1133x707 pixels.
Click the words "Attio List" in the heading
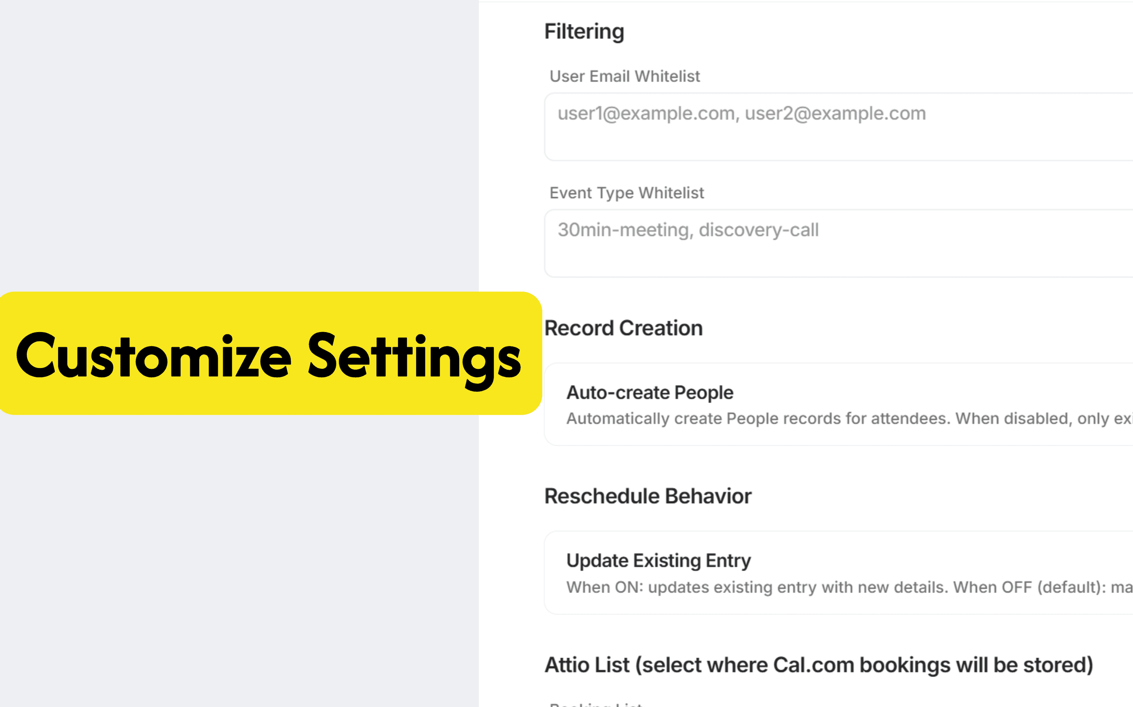point(587,665)
